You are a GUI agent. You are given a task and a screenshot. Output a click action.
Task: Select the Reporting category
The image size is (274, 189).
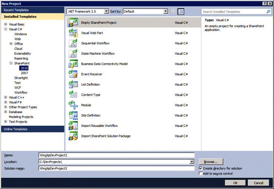pyautogui.click(x=21, y=58)
